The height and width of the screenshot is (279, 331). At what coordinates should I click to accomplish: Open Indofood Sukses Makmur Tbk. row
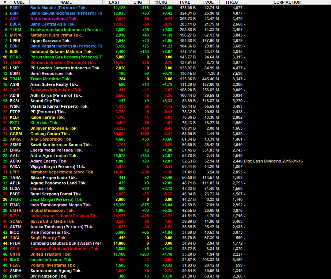point(165,51)
